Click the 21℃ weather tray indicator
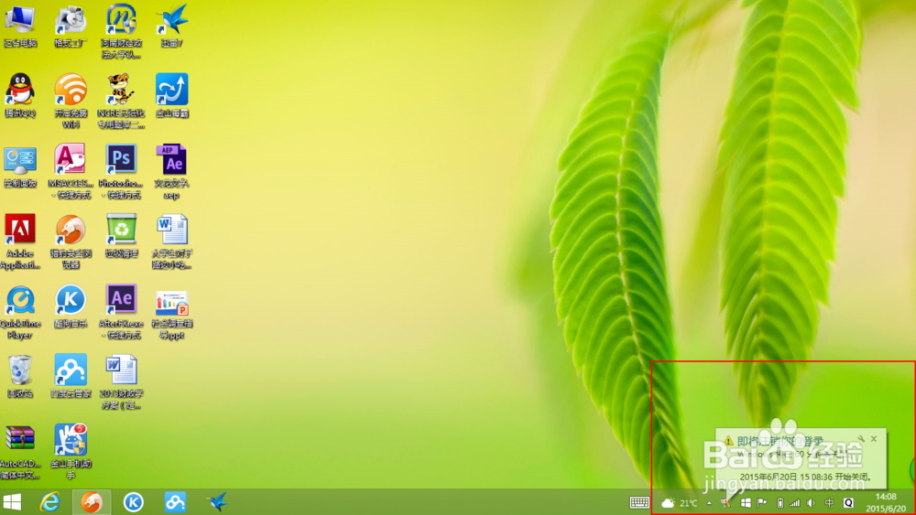This screenshot has height=515, width=916. pyautogui.click(x=680, y=503)
